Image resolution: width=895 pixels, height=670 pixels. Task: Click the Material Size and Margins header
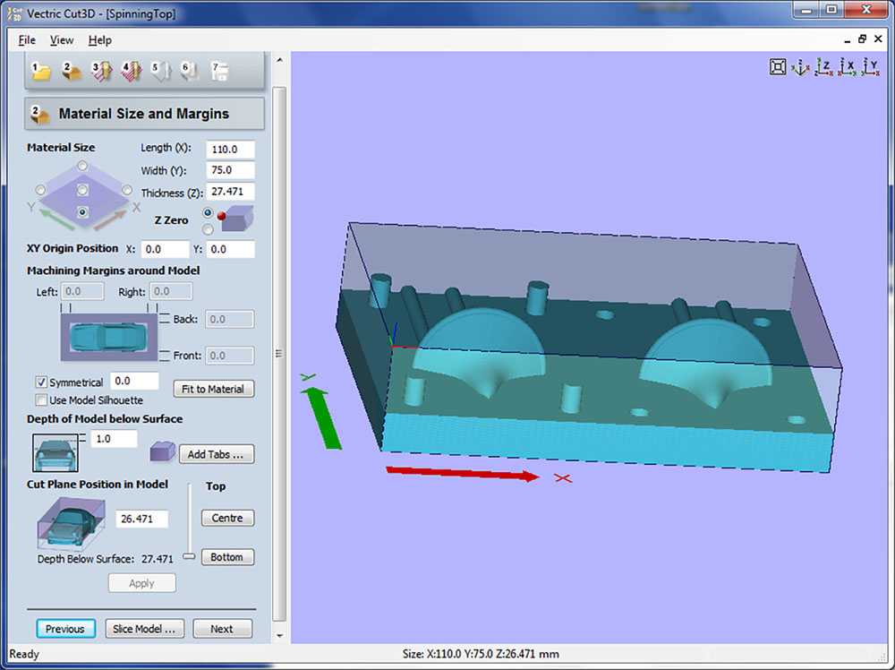point(144,114)
